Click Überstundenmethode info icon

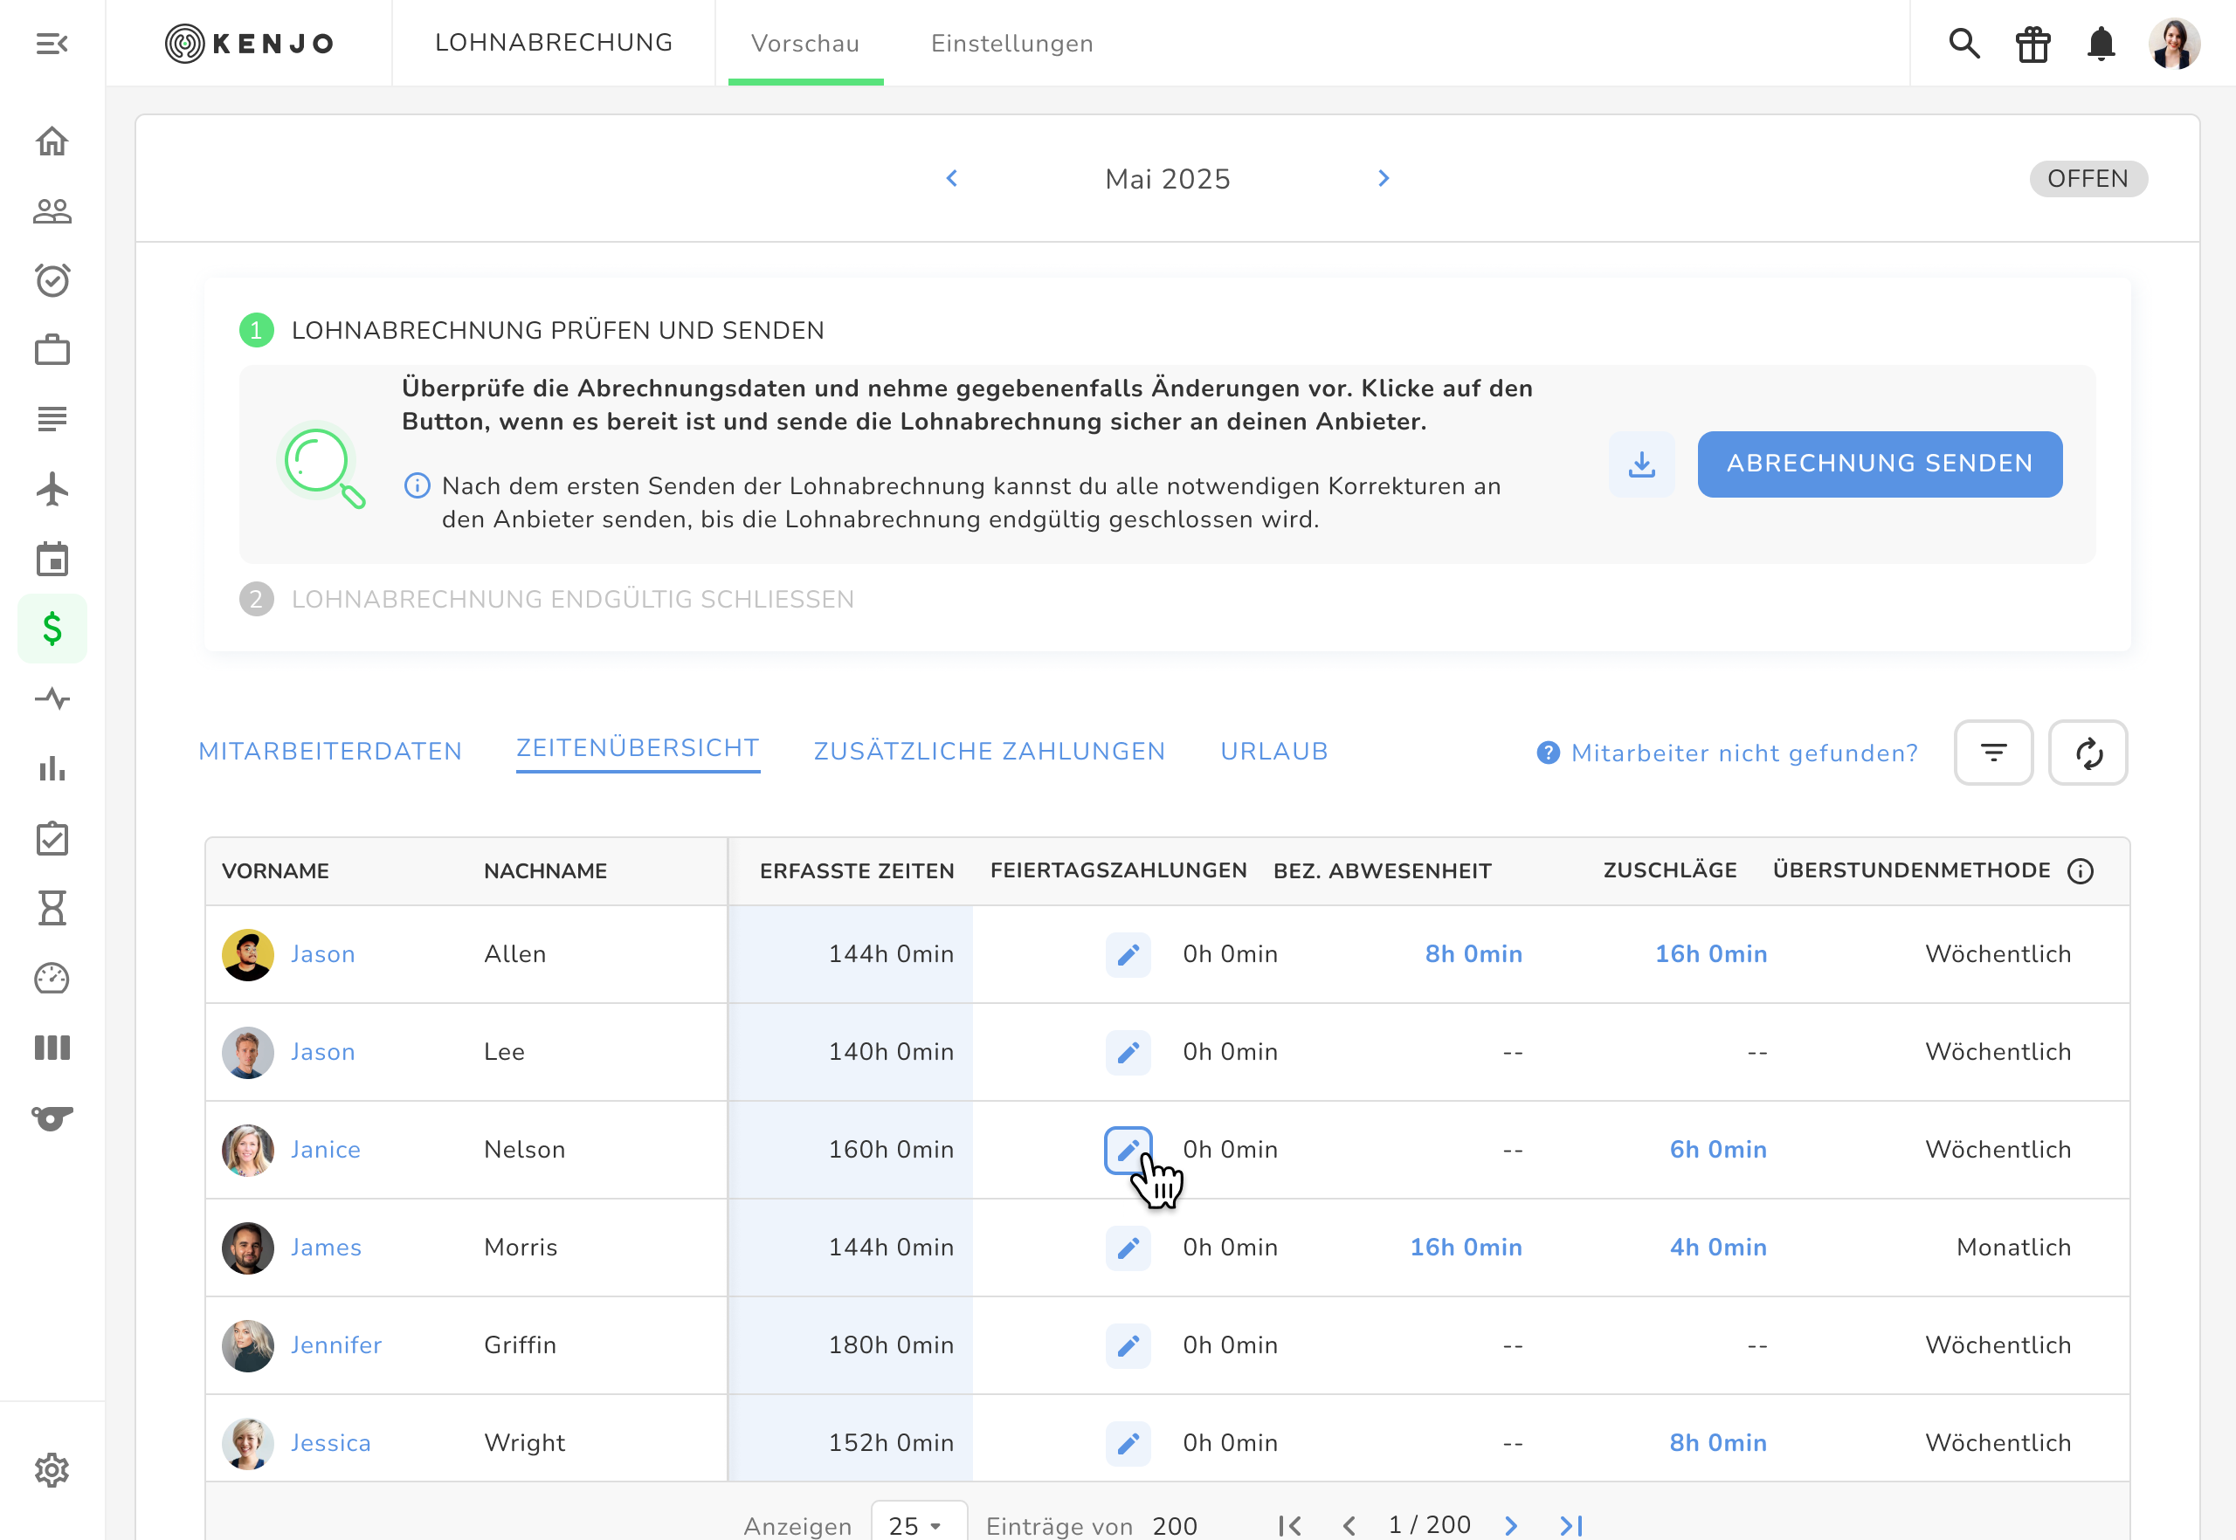(x=2081, y=871)
